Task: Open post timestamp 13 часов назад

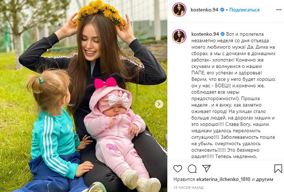Action: pos(188,188)
